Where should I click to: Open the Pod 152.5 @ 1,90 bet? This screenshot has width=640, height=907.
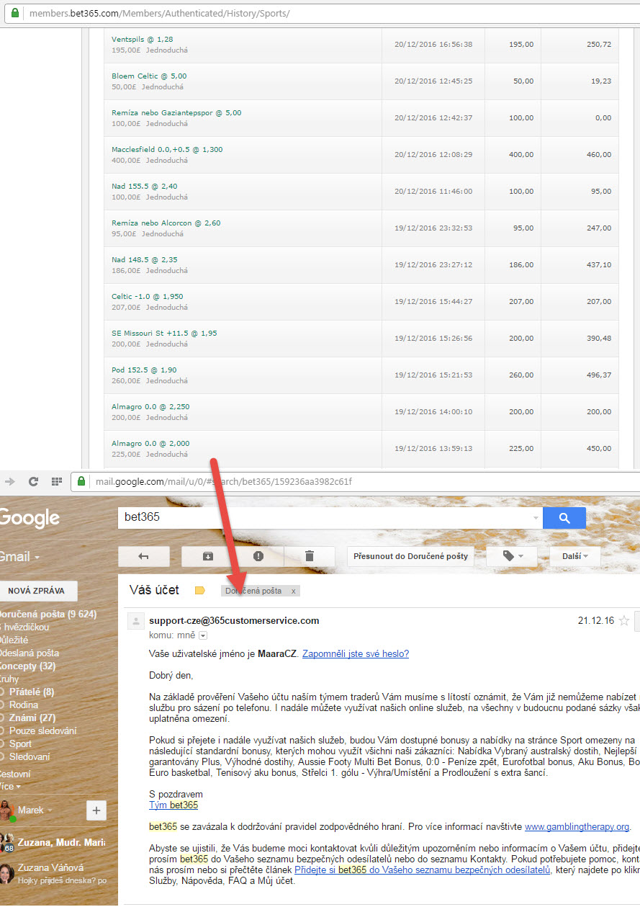144,370
